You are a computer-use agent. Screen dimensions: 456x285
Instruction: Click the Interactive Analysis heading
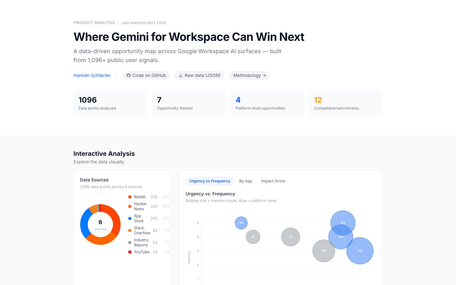tap(104, 154)
